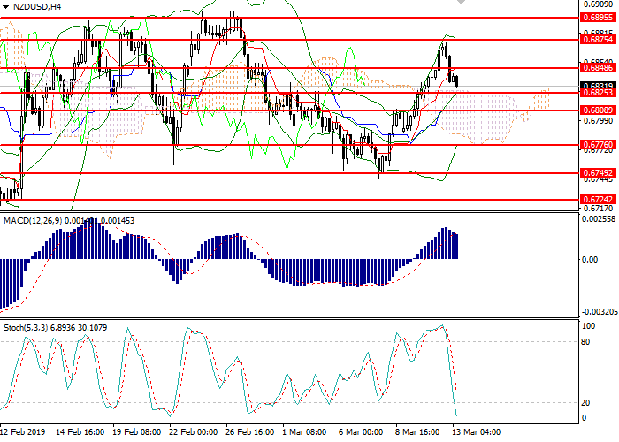This screenshot has height=442, width=619.
Task: Select the 12 Feb 2019 date marker
Action: 24,432
